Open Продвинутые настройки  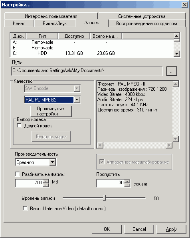click(51, 111)
